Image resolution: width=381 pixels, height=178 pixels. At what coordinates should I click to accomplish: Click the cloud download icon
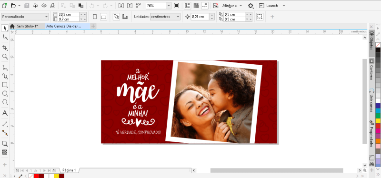[35, 5]
